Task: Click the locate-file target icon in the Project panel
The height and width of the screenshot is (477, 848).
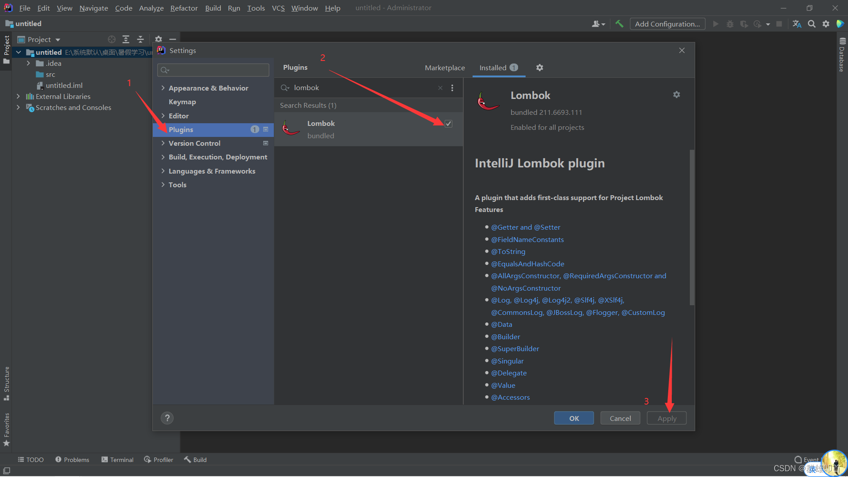Action: [x=112, y=39]
